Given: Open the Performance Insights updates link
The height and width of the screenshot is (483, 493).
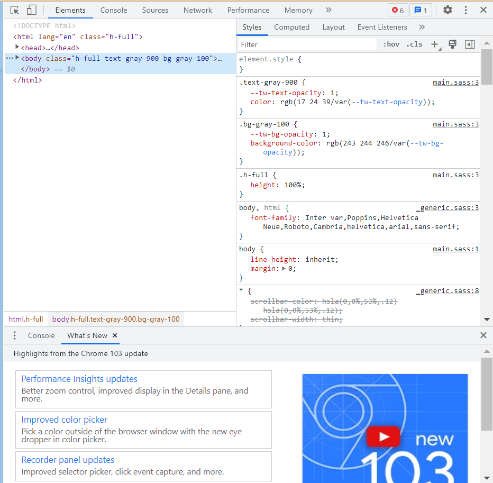Looking at the screenshot, I should [79, 379].
